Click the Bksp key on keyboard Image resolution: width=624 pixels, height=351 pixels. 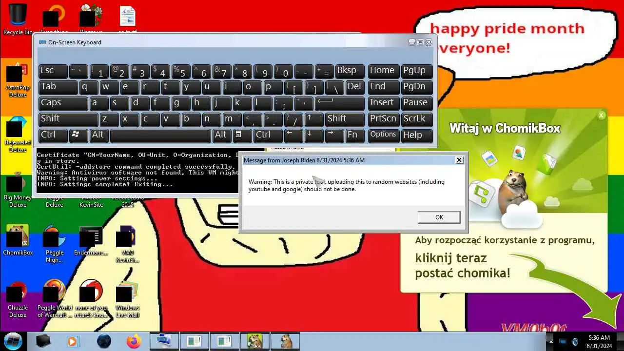pyautogui.click(x=350, y=71)
